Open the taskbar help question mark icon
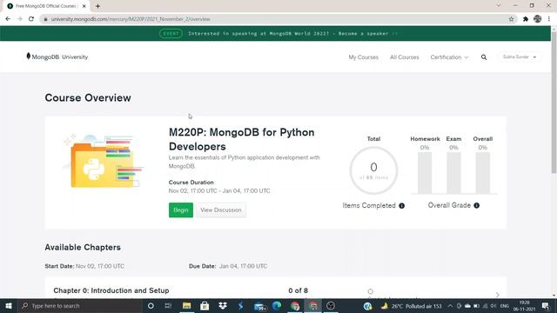Image resolution: width=557 pixels, height=313 pixels. [x=367, y=305]
